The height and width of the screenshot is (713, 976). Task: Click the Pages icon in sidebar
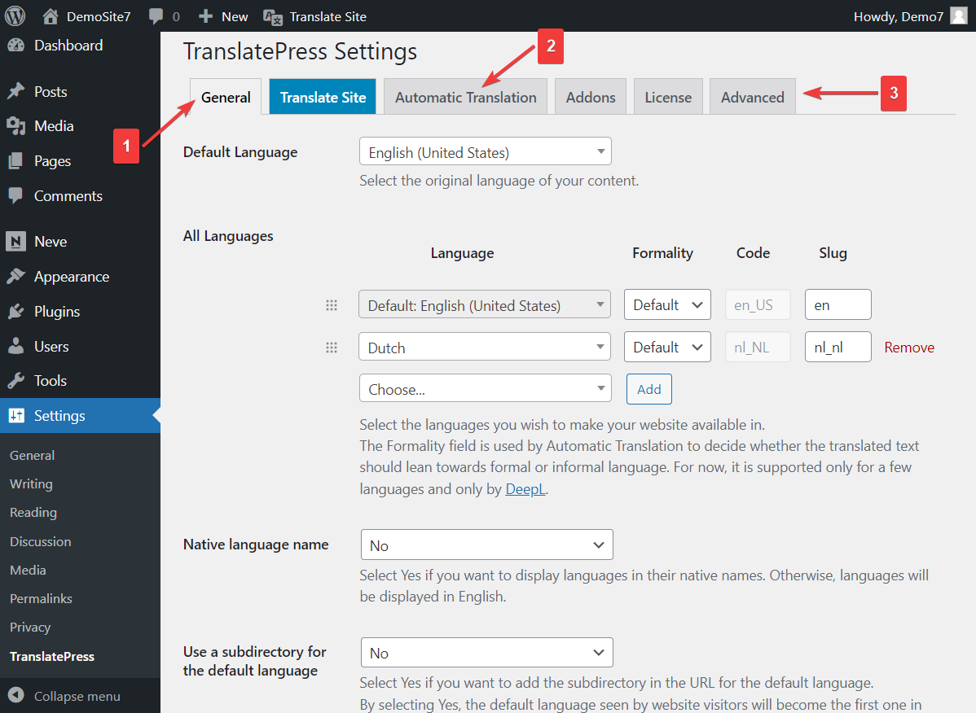point(16,161)
